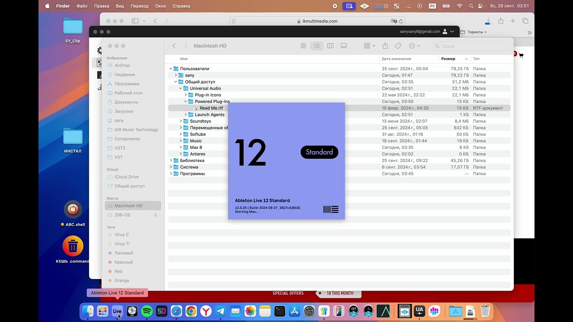Open the Переход menu
The height and width of the screenshot is (322, 573).
point(139,6)
